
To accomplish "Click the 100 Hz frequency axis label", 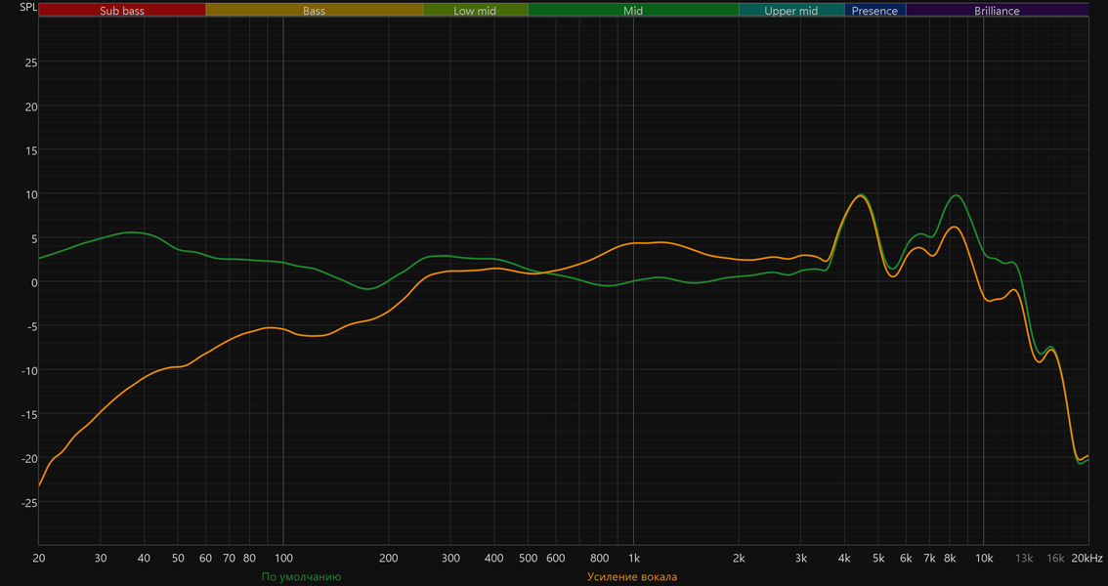I will 283,559.
